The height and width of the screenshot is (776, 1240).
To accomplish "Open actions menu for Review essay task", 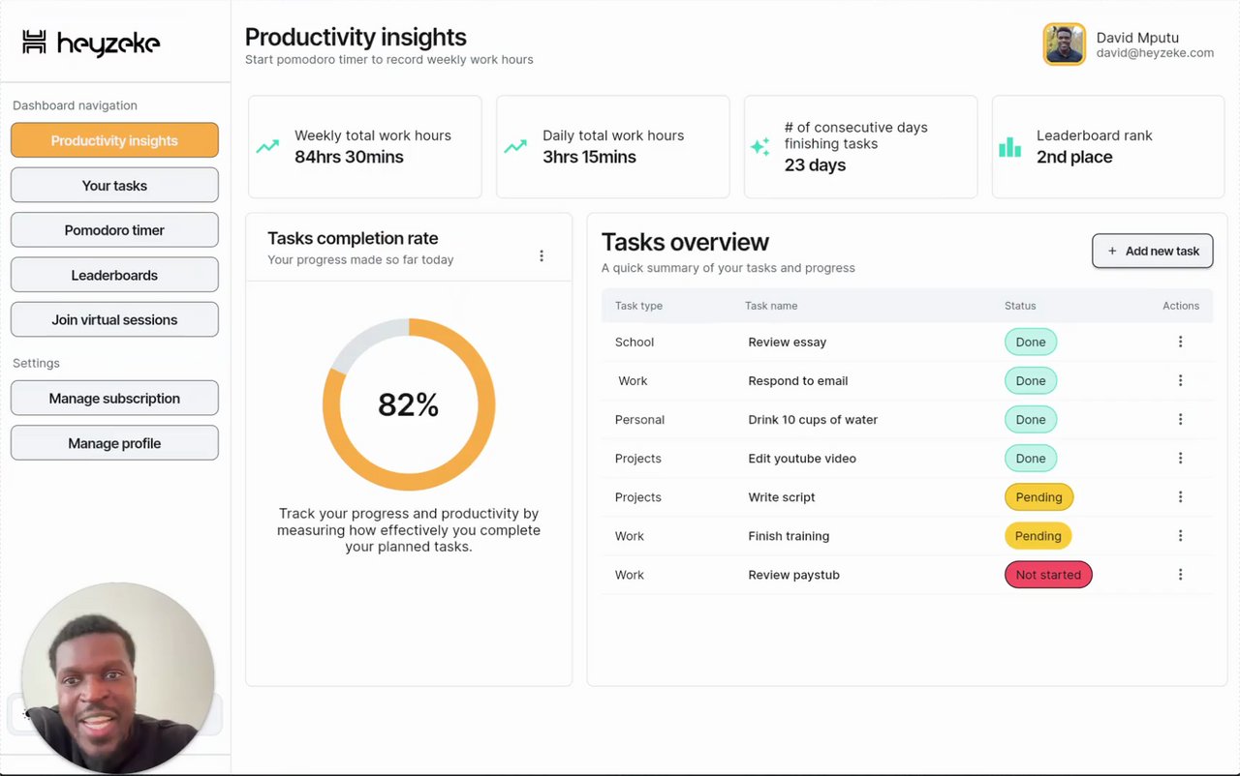I will click(1180, 342).
